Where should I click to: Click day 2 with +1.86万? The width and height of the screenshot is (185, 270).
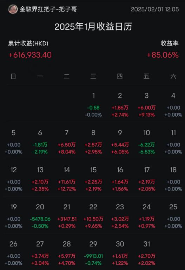(x=120, y=105)
